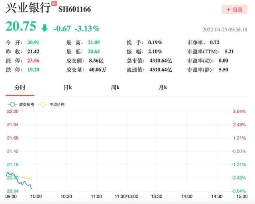Click the 10:30 time axis label
This screenshot has width=255, height=204.
[x=66, y=196]
